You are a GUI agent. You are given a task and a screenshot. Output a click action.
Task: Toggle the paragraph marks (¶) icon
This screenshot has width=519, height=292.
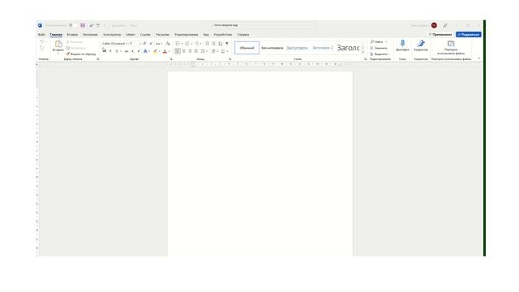tap(227, 44)
